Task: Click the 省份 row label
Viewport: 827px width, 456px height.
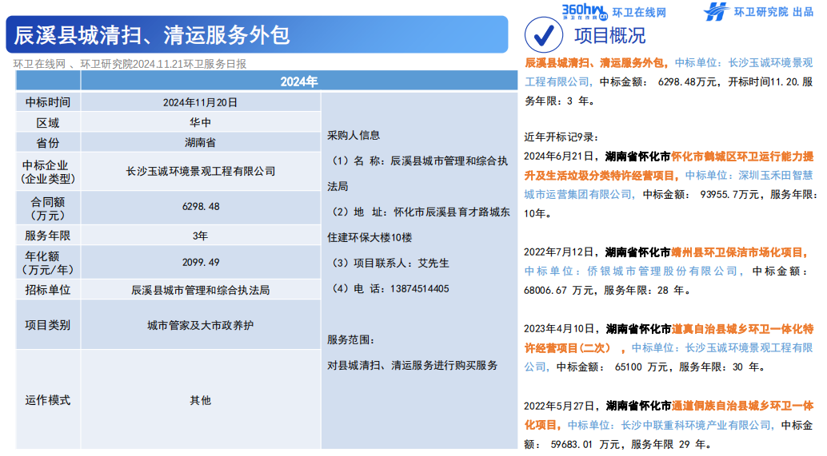Action: click(x=48, y=143)
